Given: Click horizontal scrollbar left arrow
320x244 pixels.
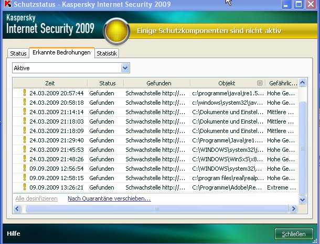Looking at the screenshot, I should click(17, 208).
